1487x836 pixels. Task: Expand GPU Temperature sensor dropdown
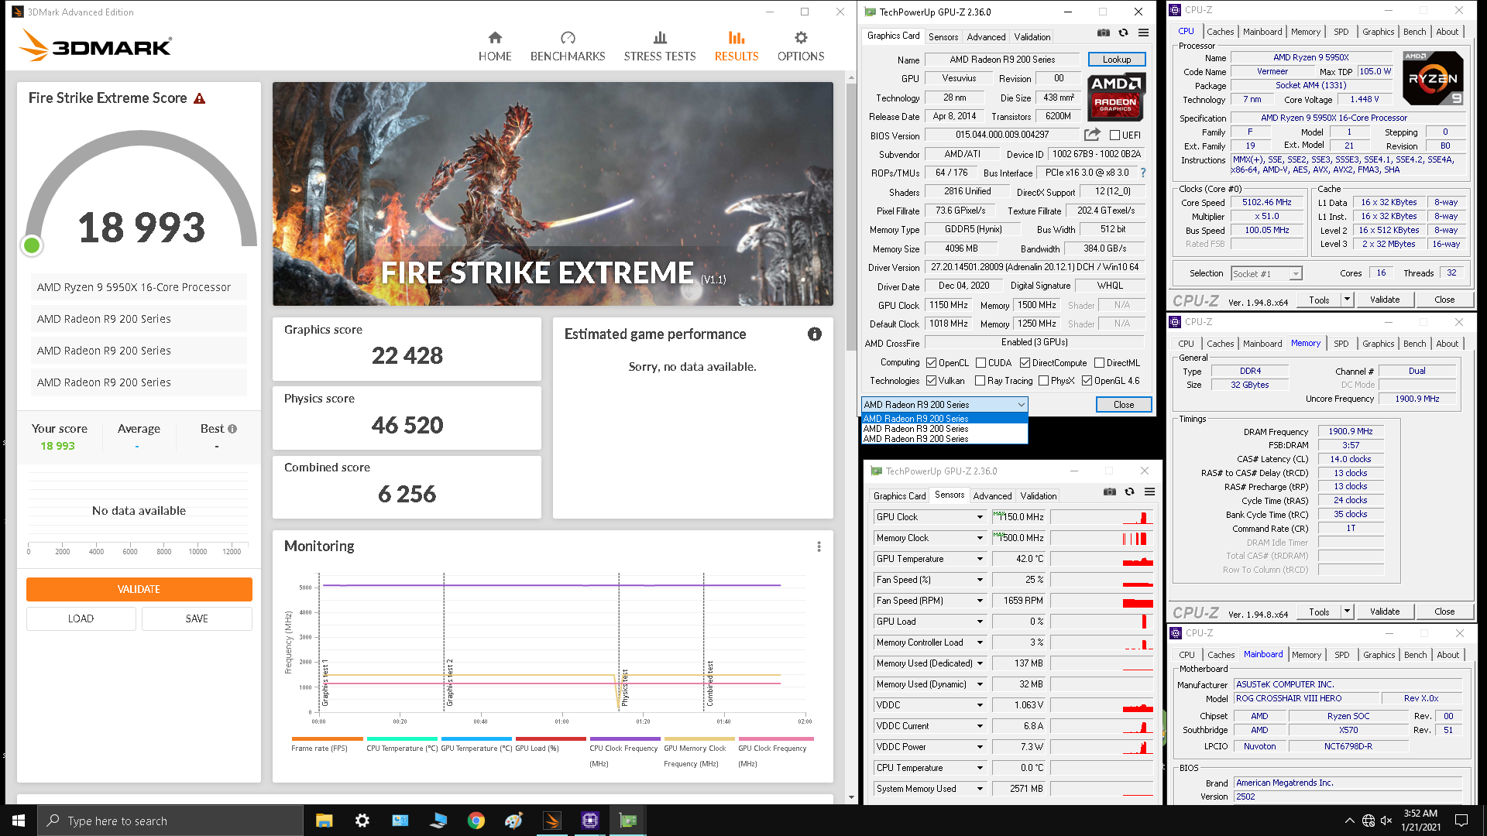[980, 559]
